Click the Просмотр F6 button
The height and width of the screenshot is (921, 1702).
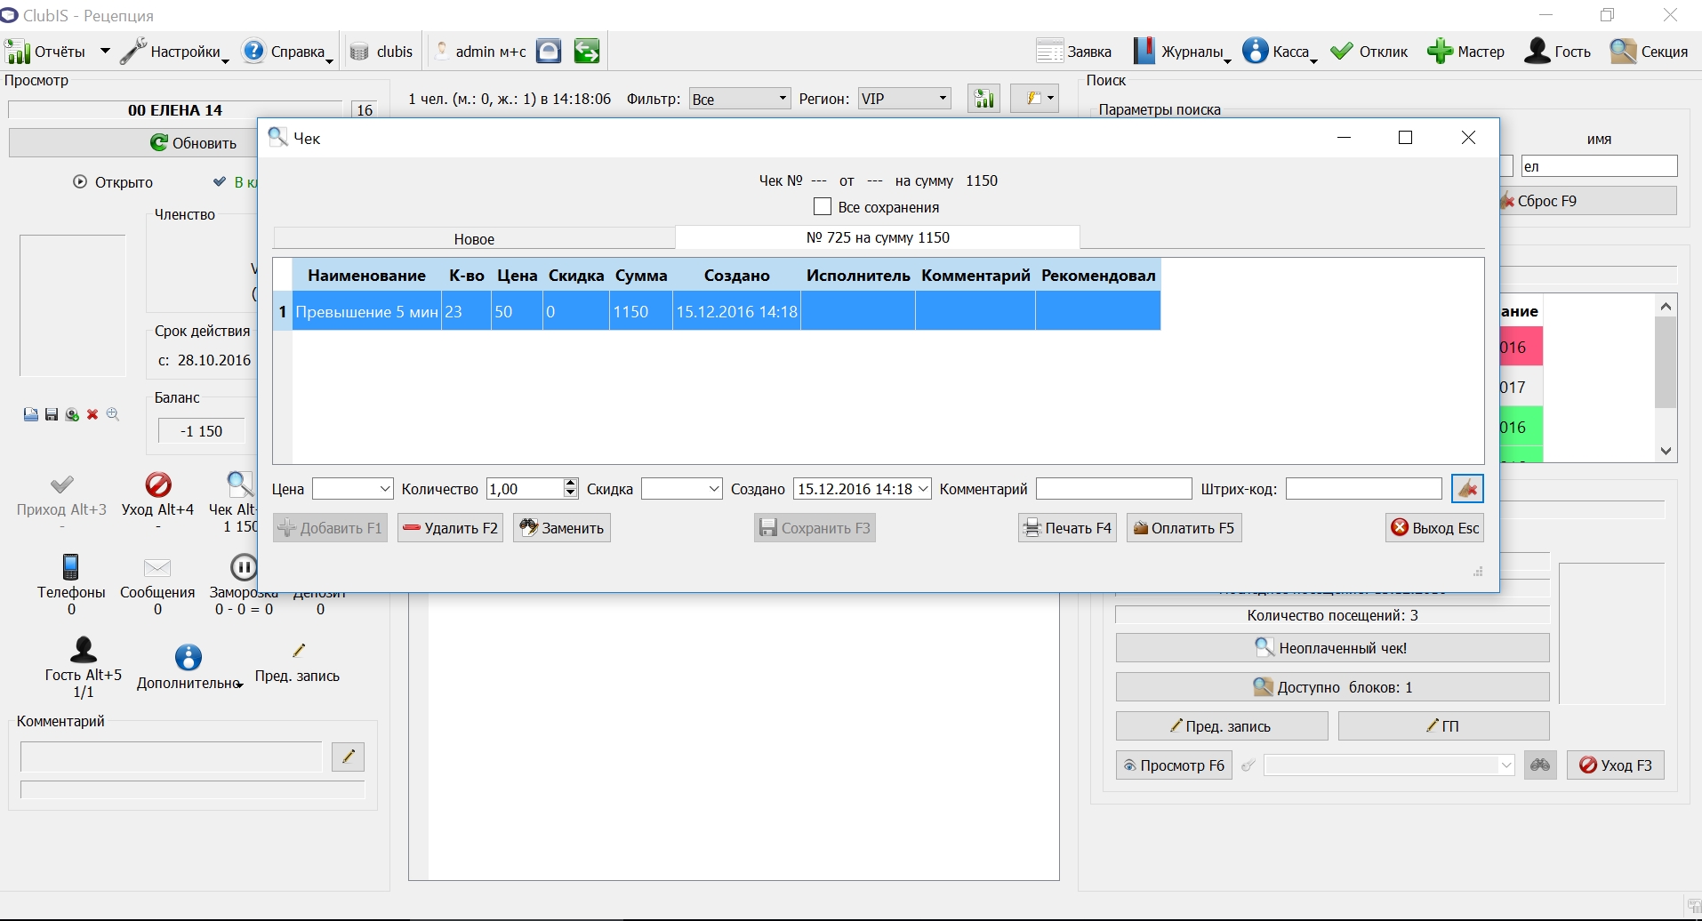point(1174,765)
